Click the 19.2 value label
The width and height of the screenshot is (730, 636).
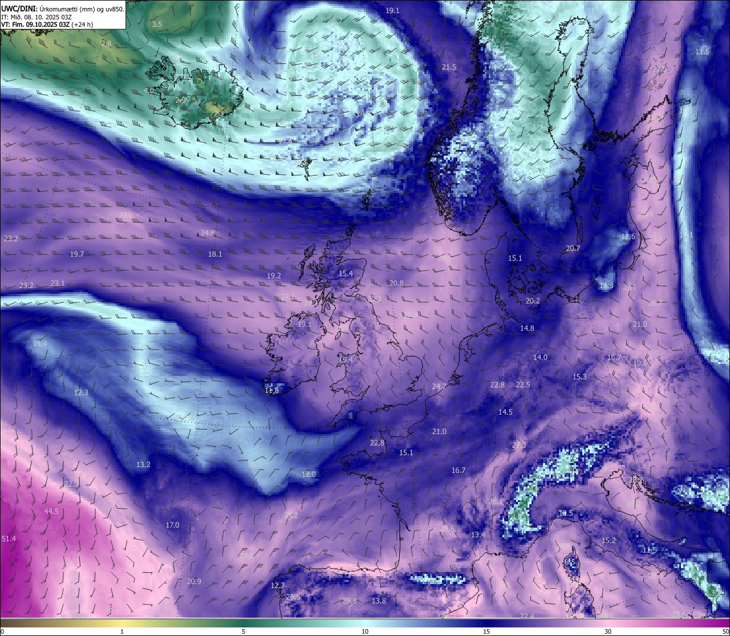click(274, 276)
